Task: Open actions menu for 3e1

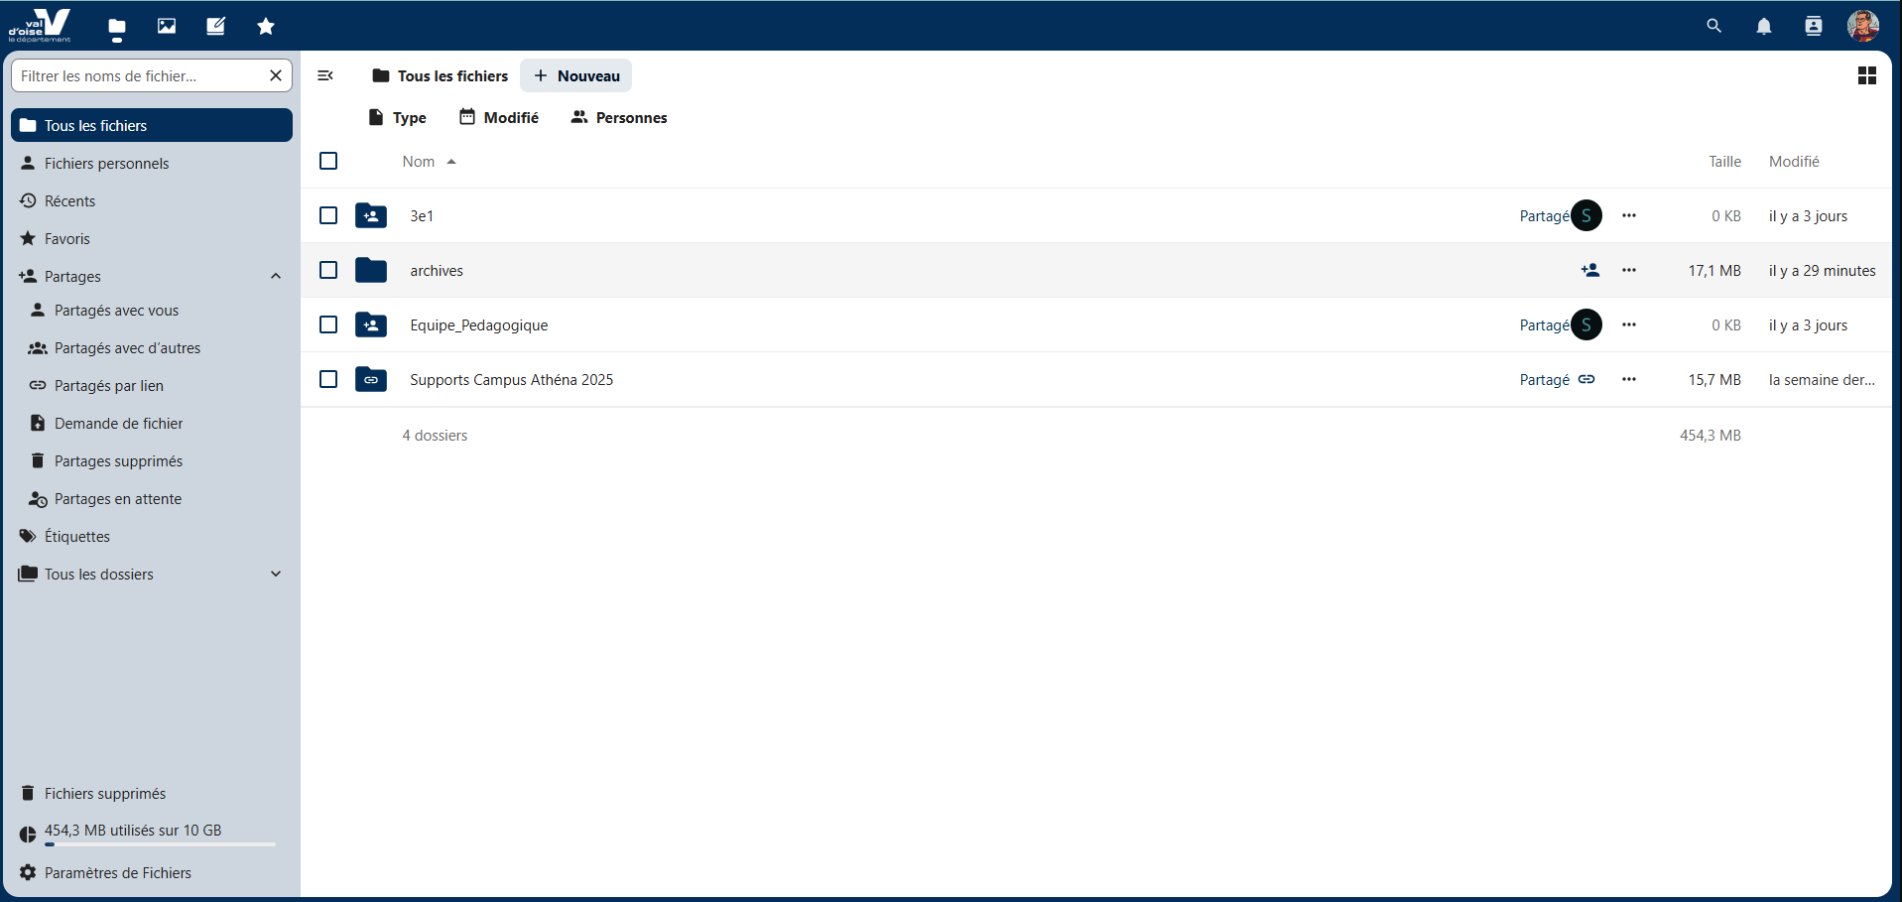Action: click(1629, 215)
